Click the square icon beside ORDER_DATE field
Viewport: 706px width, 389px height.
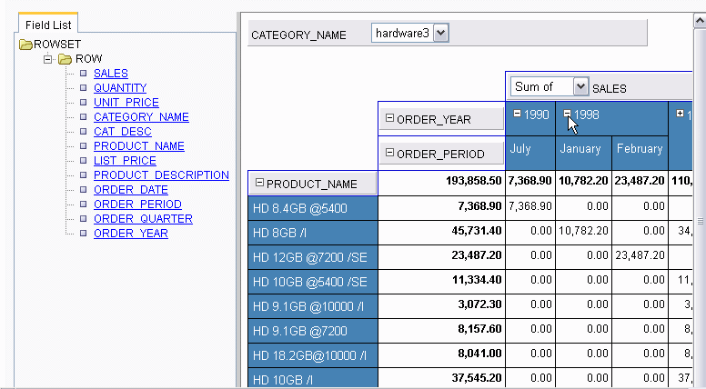point(83,190)
